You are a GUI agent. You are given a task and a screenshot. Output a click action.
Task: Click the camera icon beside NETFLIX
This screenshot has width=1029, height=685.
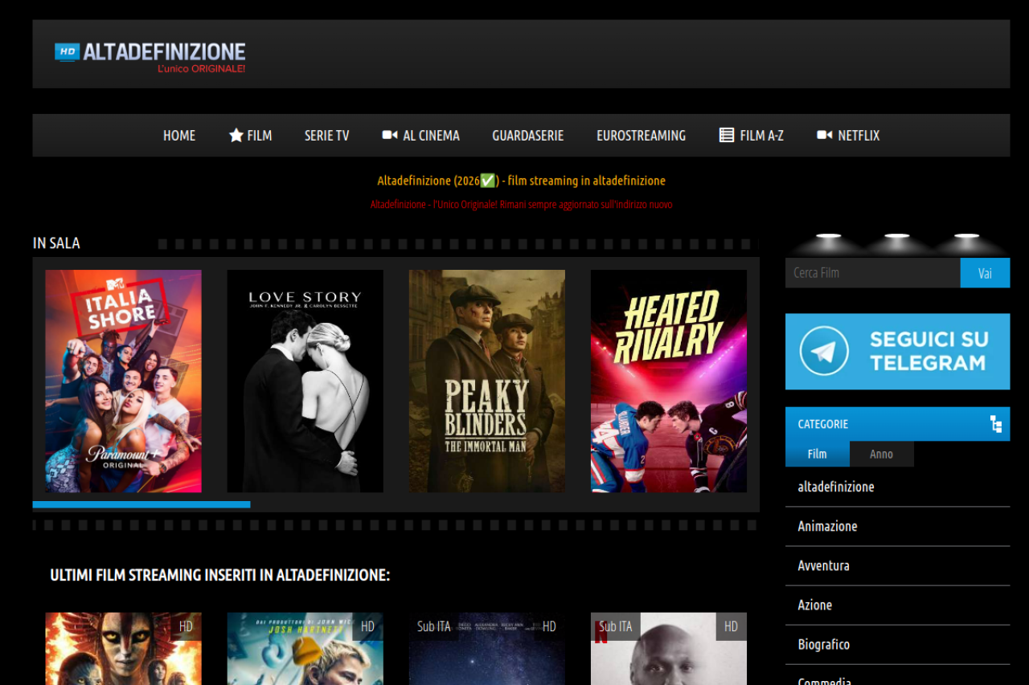click(824, 135)
